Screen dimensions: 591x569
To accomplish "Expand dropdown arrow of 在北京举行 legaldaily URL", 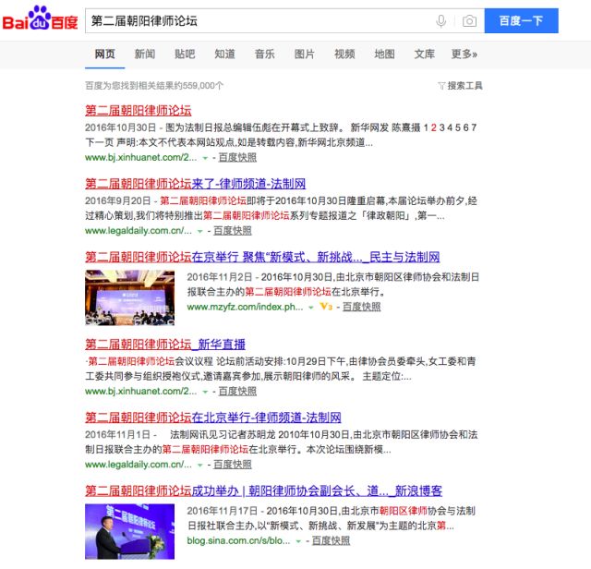I will coord(200,465).
